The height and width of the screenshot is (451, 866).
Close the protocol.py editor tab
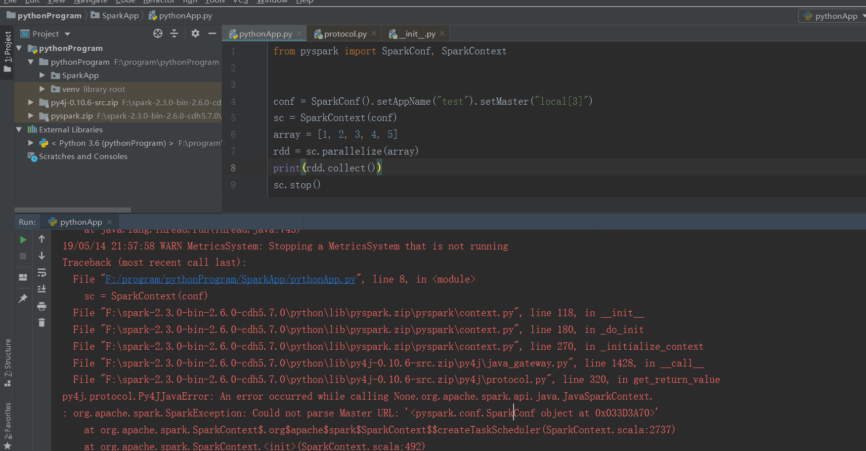click(374, 34)
